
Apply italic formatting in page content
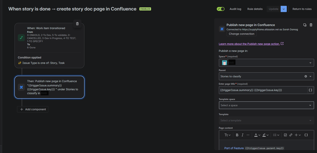click(x=242, y=135)
